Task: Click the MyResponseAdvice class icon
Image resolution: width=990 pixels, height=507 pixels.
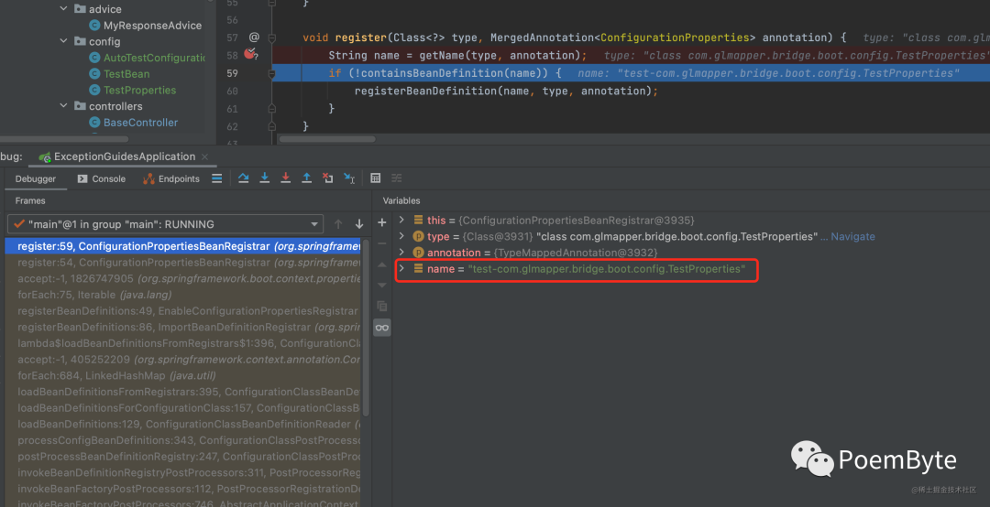Action: click(x=94, y=26)
